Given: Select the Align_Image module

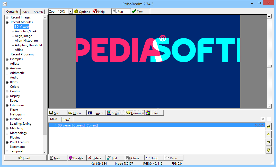Looking at the screenshot, I should coord(23,36).
